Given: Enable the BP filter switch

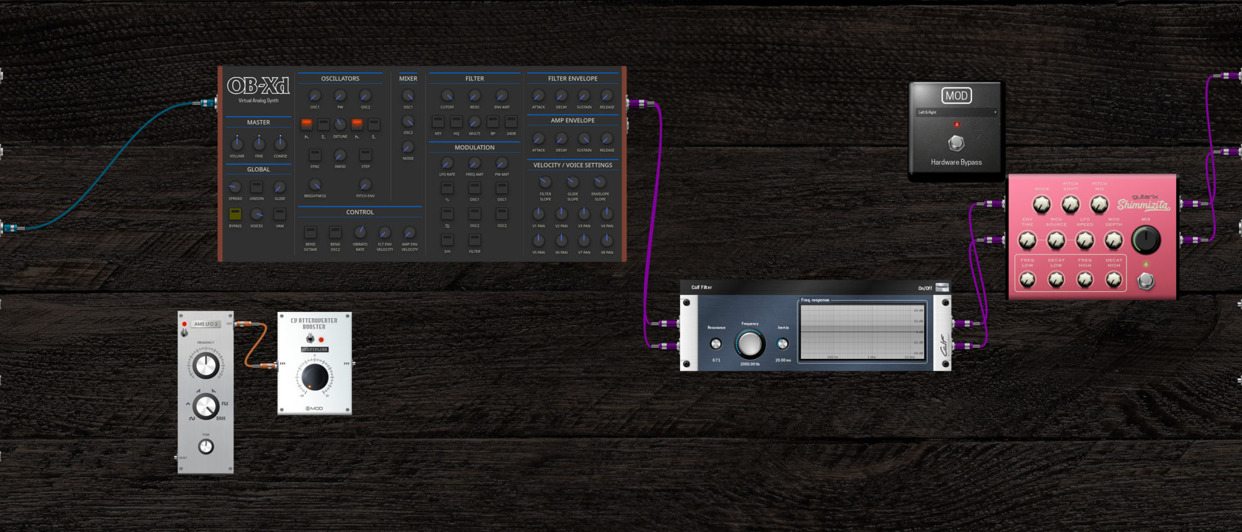Looking at the screenshot, I should pyautogui.click(x=493, y=122).
